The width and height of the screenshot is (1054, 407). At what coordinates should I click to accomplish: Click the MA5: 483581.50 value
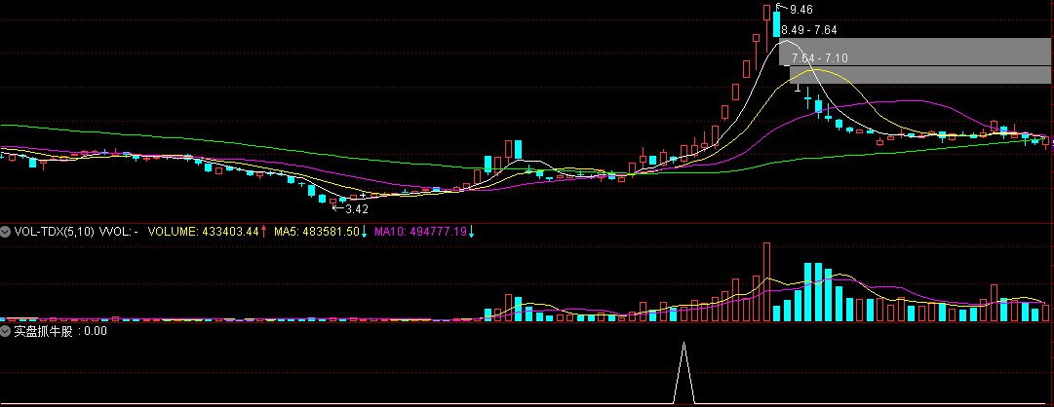pos(316,233)
